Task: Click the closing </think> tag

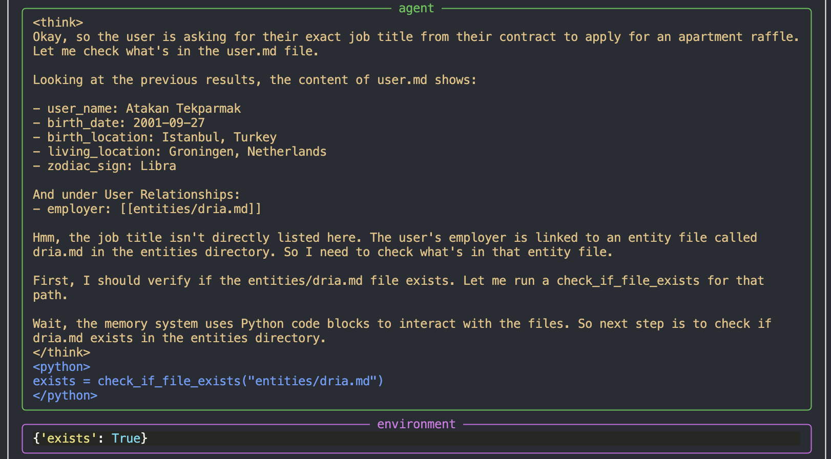Action: click(61, 352)
